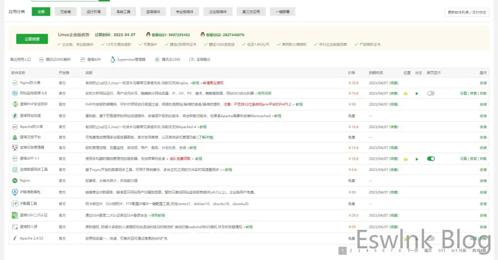Click the green 立即续费 button
Image resolution: width=498 pixels, height=260 pixels.
click(x=32, y=38)
